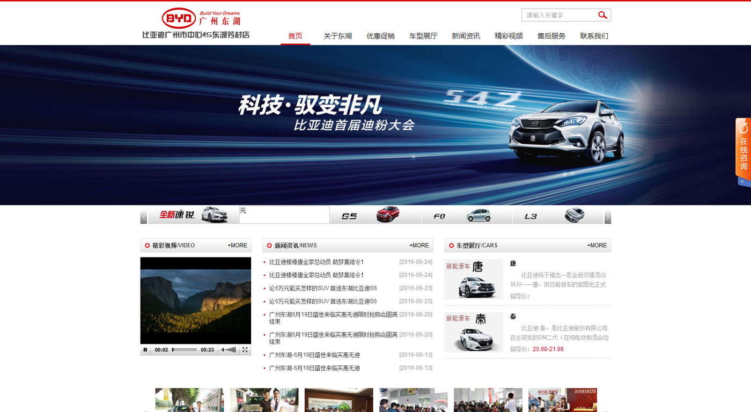751x412 pixels.
Task: Toggle video fullscreen mode
Action: (x=245, y=350)
